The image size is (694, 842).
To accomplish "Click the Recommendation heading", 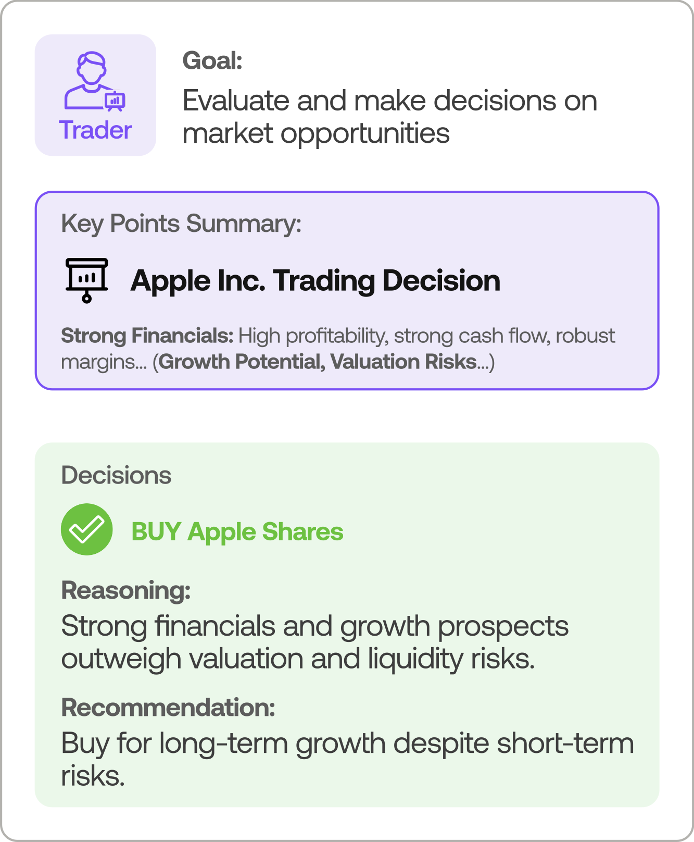I will [168, 708].
